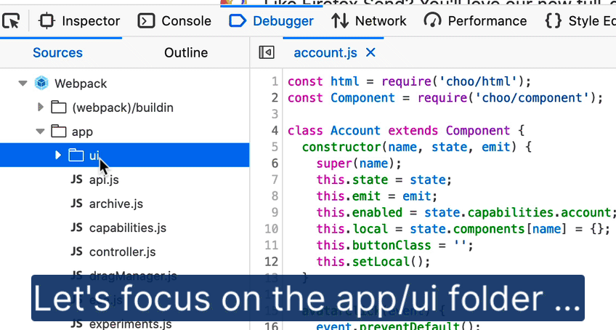616x330 pixels.
Task: Click the ui folder icon
Action: pos(76,156)
